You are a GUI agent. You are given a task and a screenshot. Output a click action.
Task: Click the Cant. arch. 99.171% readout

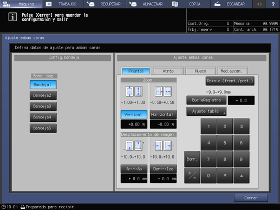coord(256,29)
